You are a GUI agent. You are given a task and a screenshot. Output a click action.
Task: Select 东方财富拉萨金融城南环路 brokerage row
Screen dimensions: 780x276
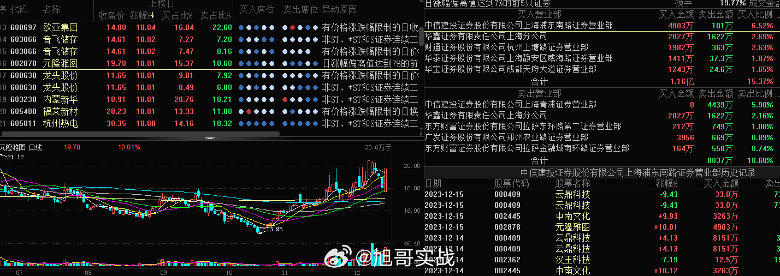point(602,148)
